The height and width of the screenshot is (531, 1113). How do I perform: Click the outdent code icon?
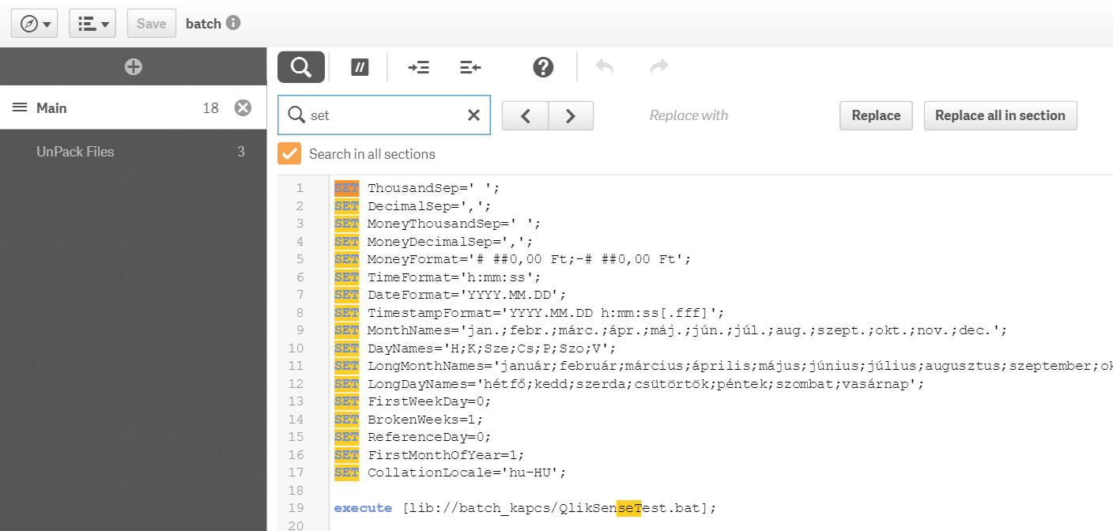470,67
